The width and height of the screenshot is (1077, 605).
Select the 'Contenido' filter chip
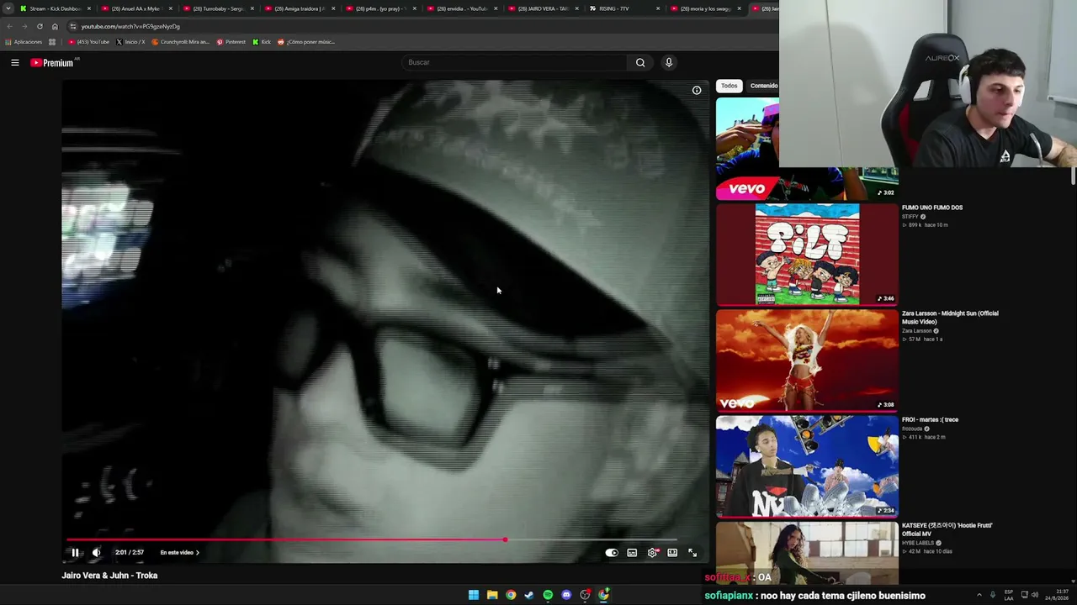[x=763, y=86]
